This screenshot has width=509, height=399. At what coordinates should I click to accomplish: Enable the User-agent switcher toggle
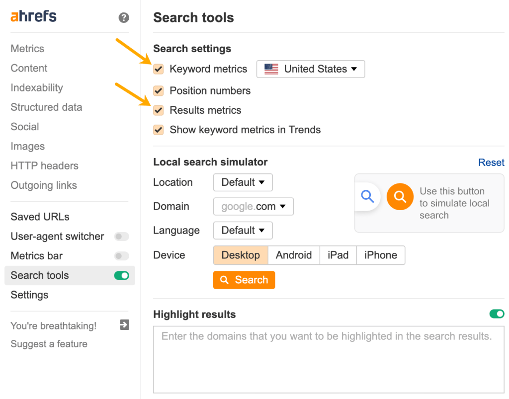pyautogui.click(x=121, y=237)
